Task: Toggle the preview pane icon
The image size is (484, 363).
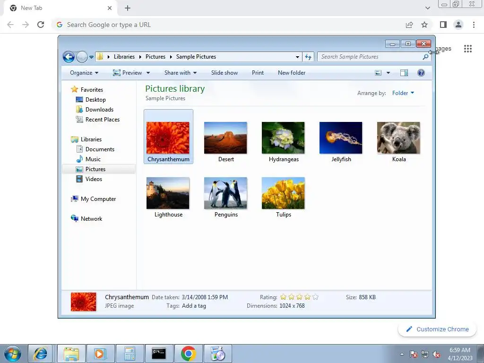Action: (x=404, y=73)
